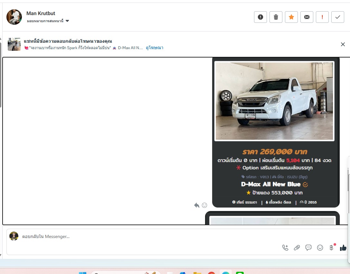Image resolution: width=350 pixels, height=274 pixels.
Task: Open the Baht payment request icon
Action: [x=332, y=247]
